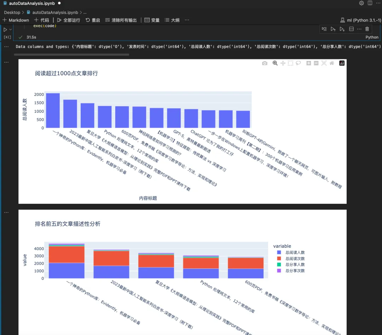Download the first plot as PNG with camera icon
The height and width of the screenshot is (335, 382).
point(265,63)
